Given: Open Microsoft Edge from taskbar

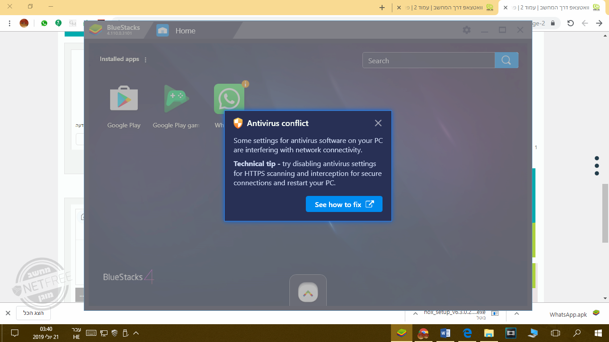Looking at the screenshot, I should point(467,333).
